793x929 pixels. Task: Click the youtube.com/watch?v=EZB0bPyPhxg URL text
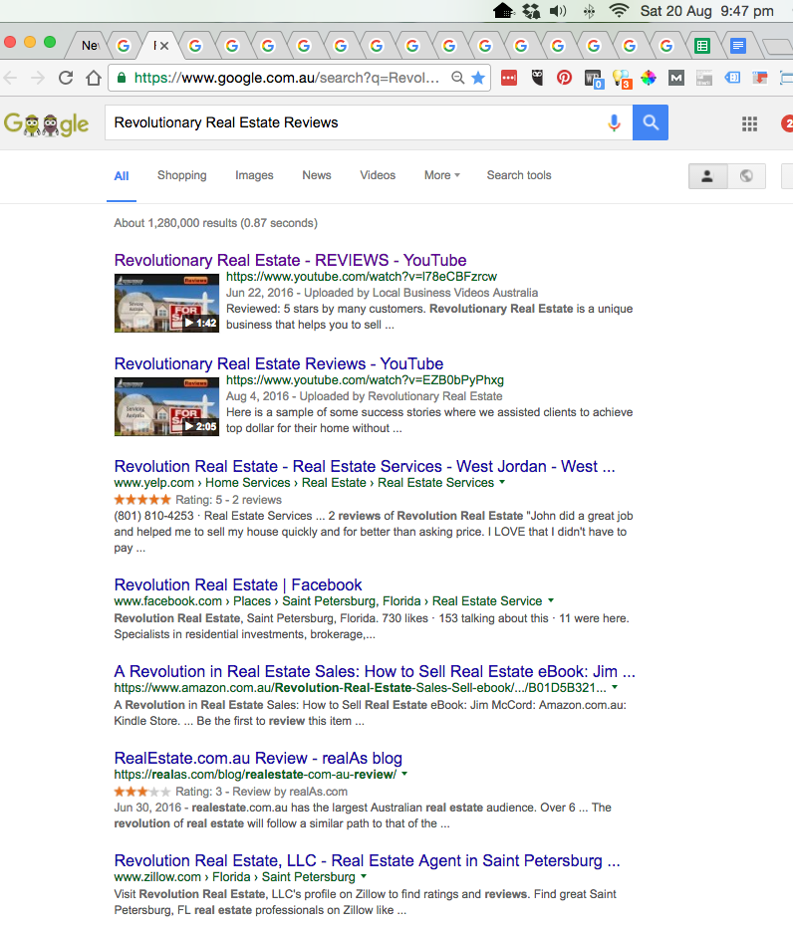pos(365,379)
